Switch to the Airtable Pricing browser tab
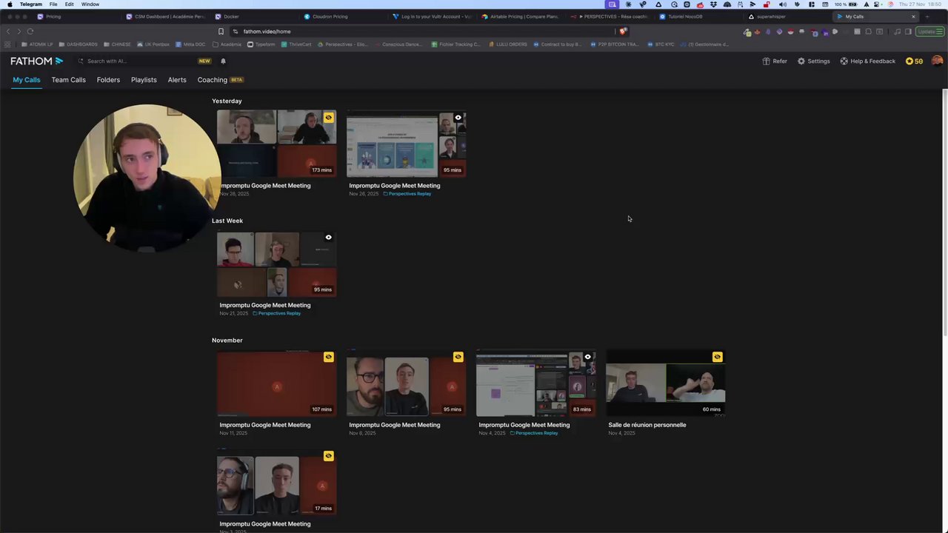Screen dimensions: 948x533 click(x=520, y=16)
